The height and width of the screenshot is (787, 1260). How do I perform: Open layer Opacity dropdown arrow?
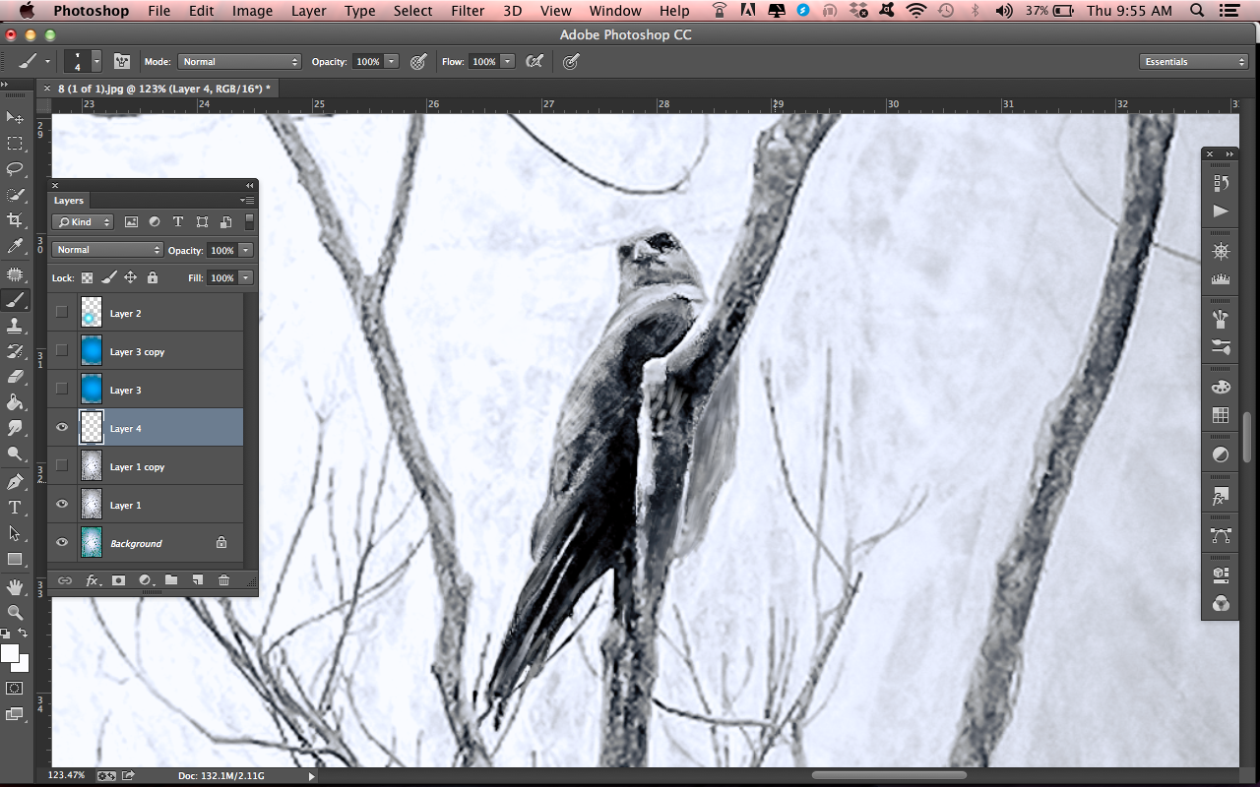coord(246,250)
